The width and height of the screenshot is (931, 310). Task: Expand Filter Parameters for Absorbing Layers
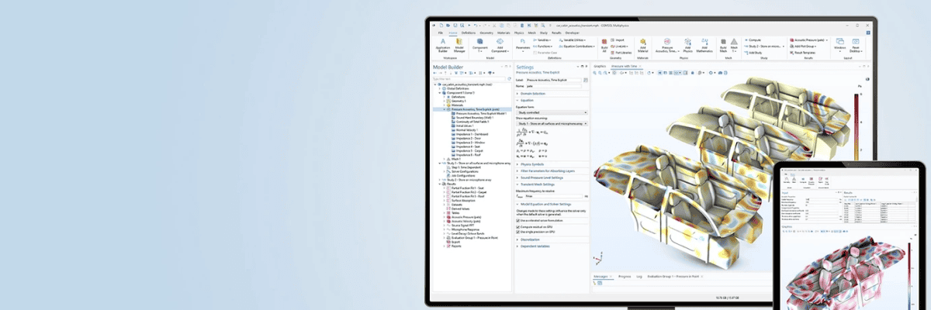point(547,170)
